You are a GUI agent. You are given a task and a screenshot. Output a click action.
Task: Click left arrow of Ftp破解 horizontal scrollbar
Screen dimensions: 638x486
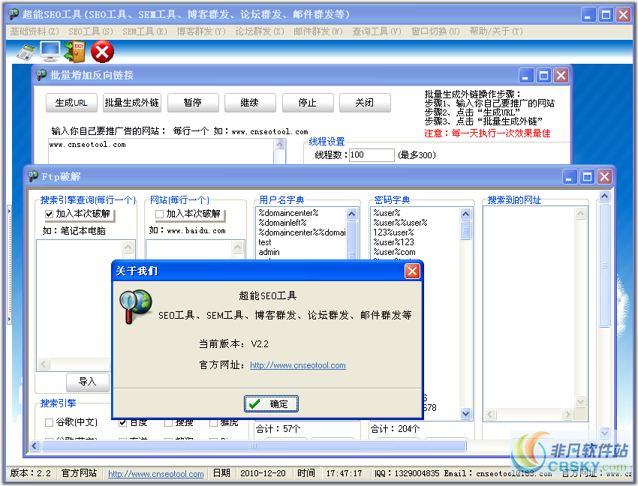pos(35,446)
